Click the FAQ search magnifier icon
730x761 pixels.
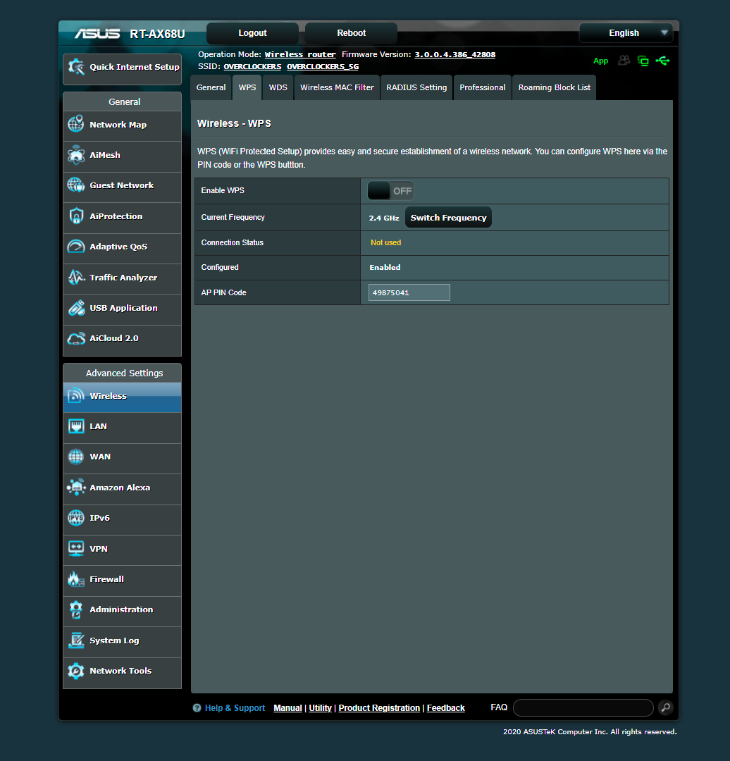click(x=666, y=707)
